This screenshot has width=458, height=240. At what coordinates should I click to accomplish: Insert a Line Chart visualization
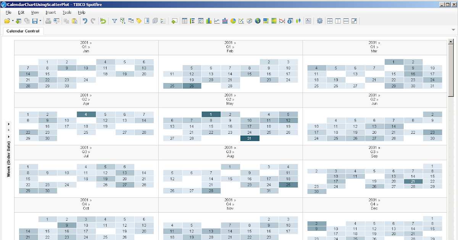point(216,21)
